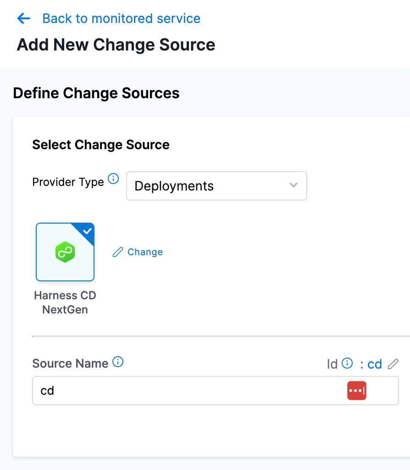Screen dimensions: 410x470
Task: Click the Harness CD NextGen caption
Action: tap(65, 302)
